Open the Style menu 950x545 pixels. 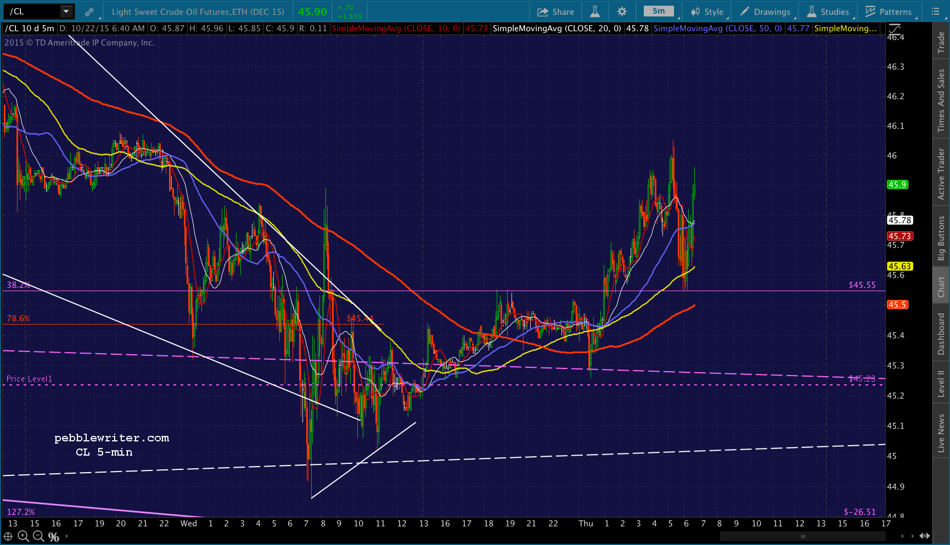pyautogui.click(x=707, y=12)
